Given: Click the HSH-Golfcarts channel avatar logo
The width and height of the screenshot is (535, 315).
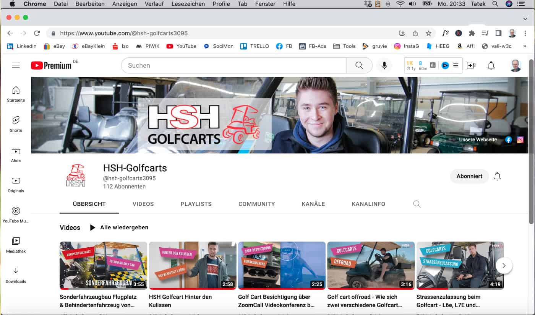Looking at the screenshot, I should click(x=76, y=176).
